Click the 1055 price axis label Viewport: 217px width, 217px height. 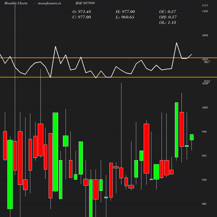point(205,59)
